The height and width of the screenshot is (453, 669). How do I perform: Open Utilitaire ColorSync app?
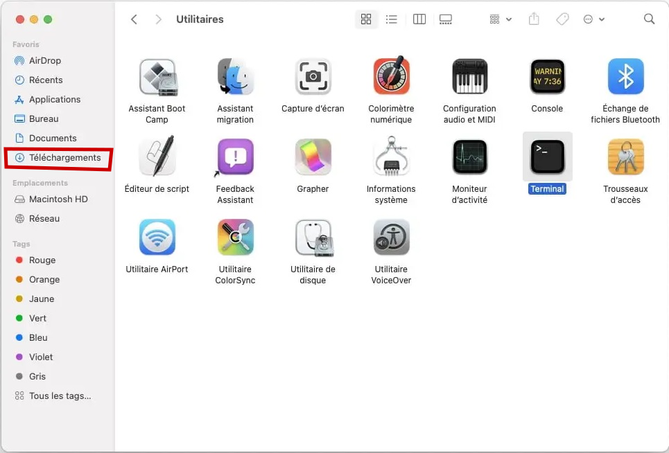[x=235, y=238]
